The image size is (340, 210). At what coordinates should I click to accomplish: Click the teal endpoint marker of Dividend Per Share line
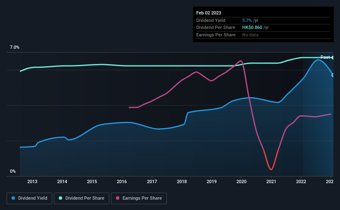click(333, 57)
